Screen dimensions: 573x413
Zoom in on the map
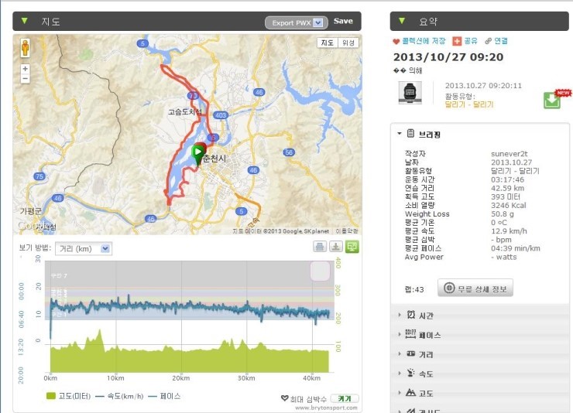click(26, 68)
